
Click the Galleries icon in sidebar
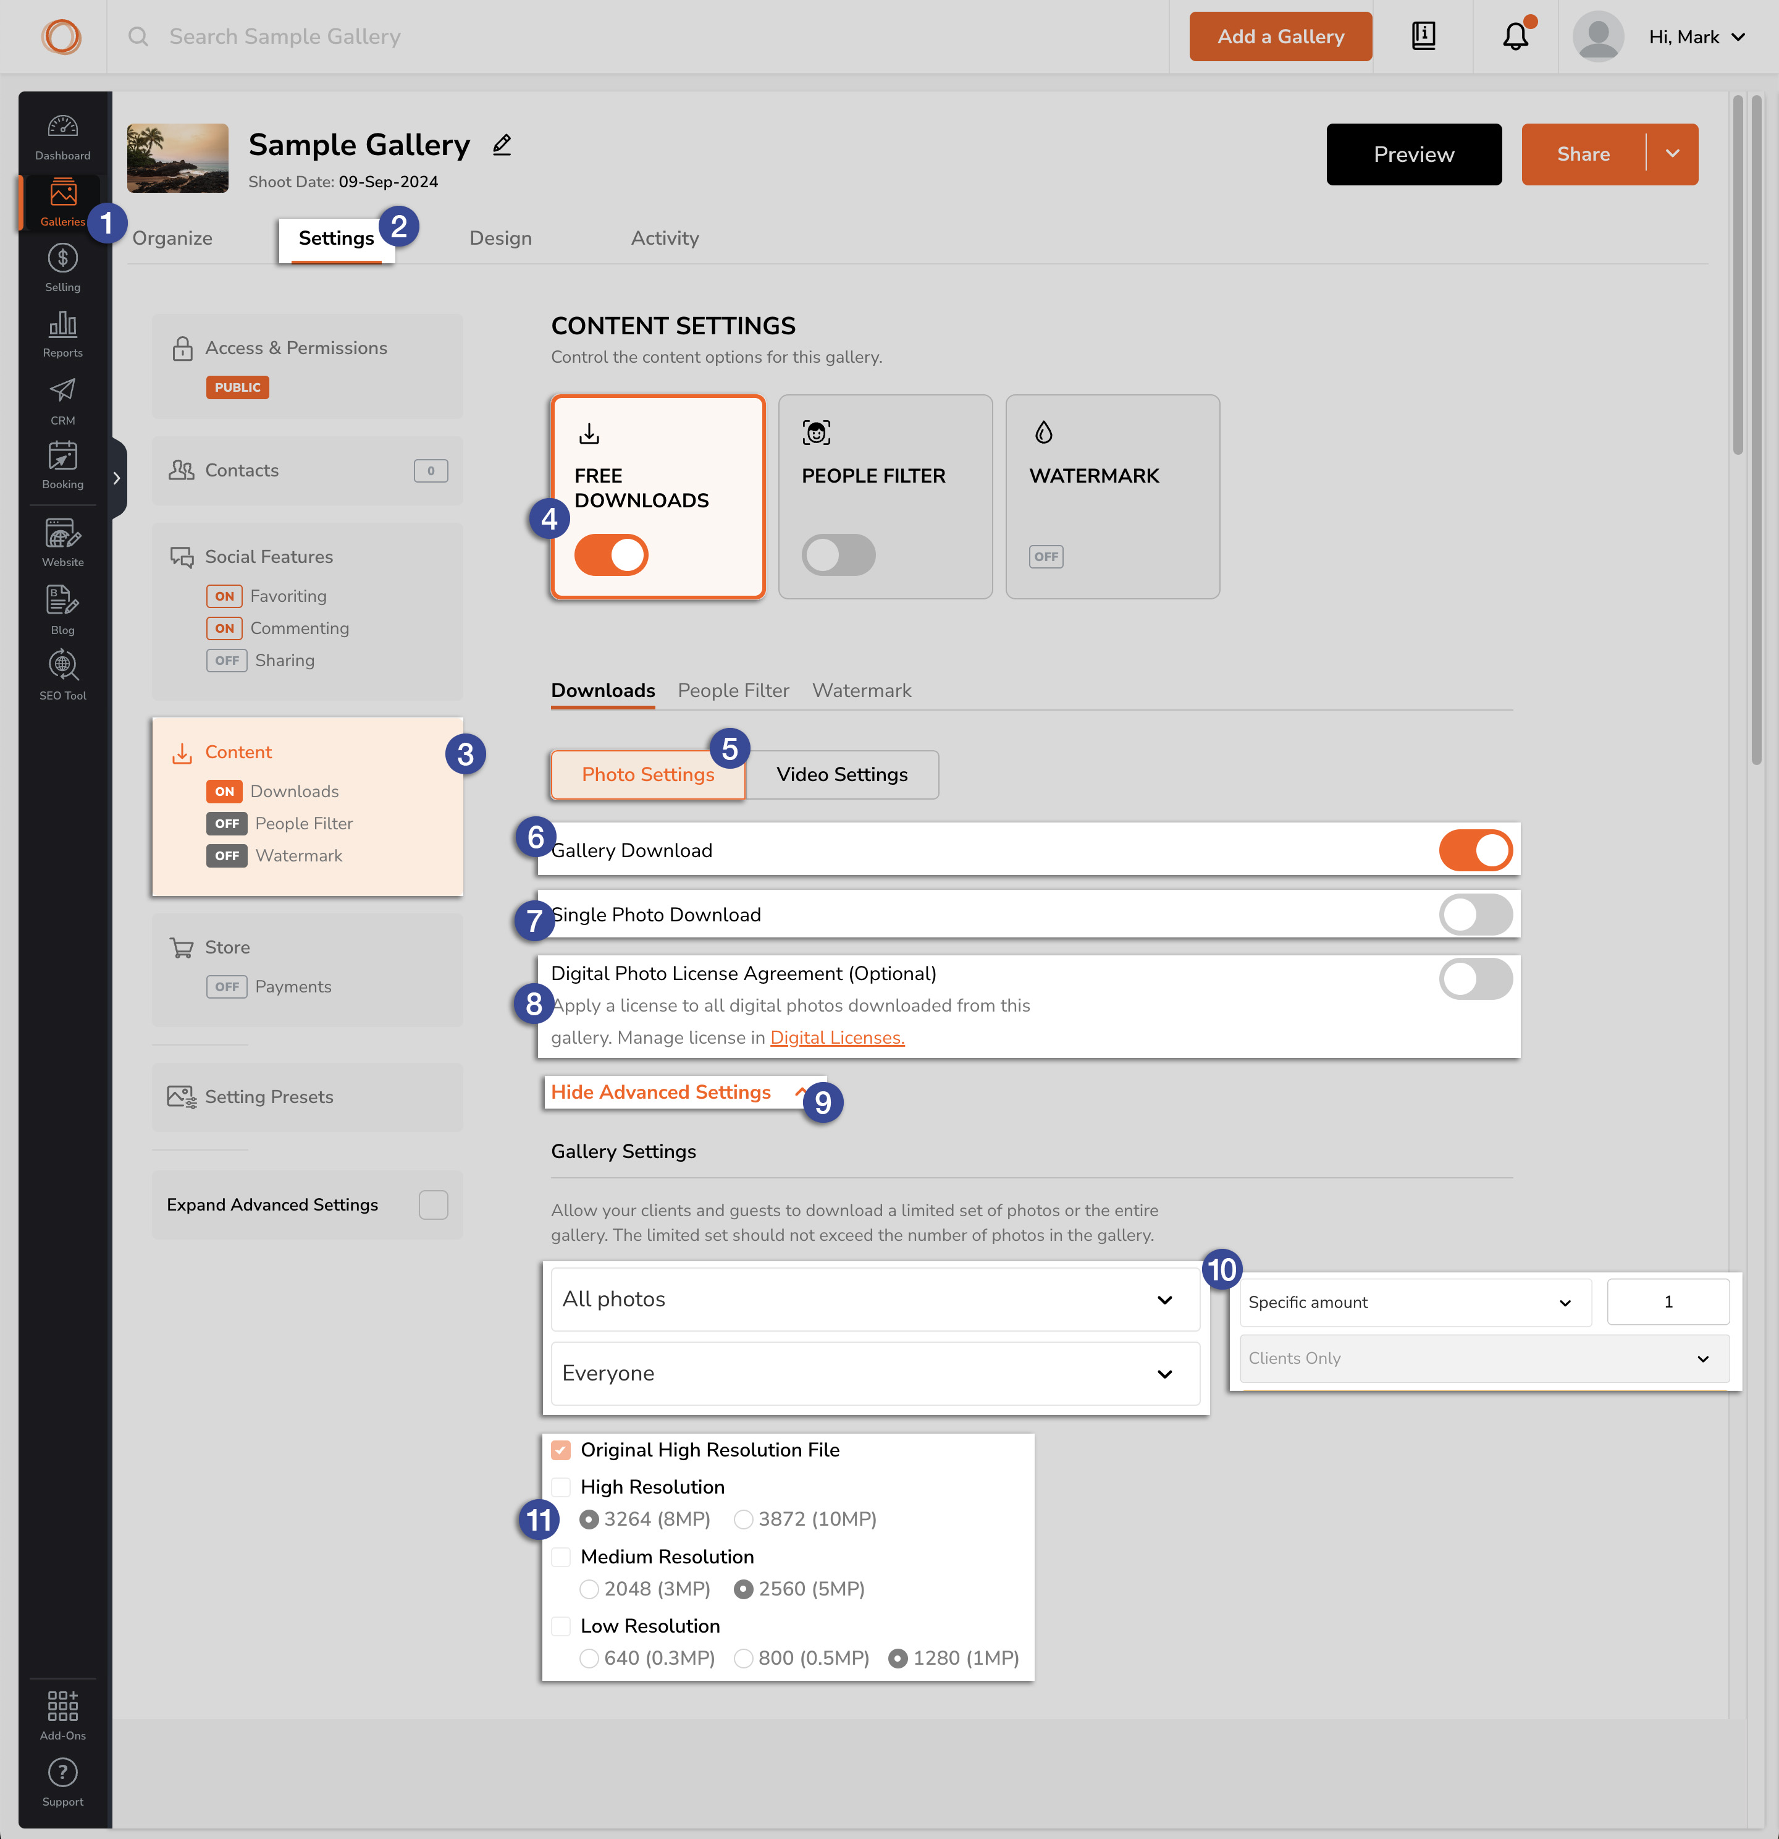(x=61, y=197)
